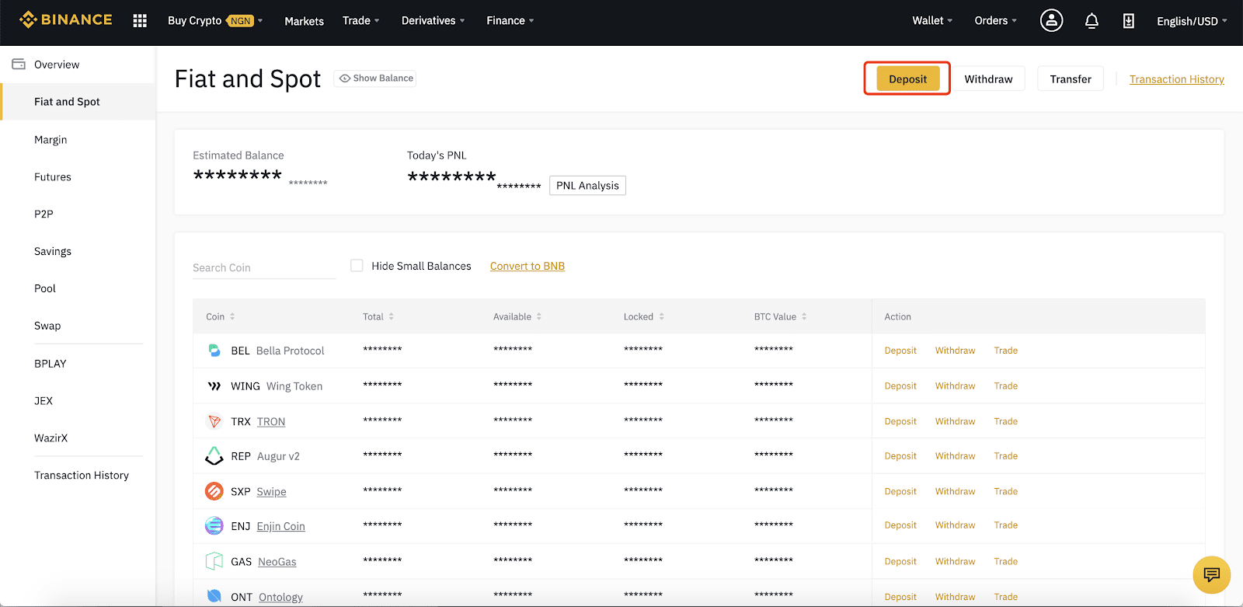Click the SXP coin icon
Screen dimensions: 1243x607
[x=214, y=491]
